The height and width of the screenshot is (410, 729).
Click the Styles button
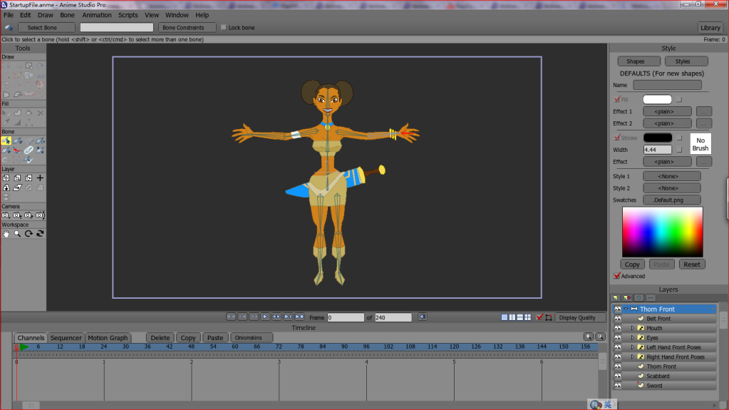click(686, 61)
